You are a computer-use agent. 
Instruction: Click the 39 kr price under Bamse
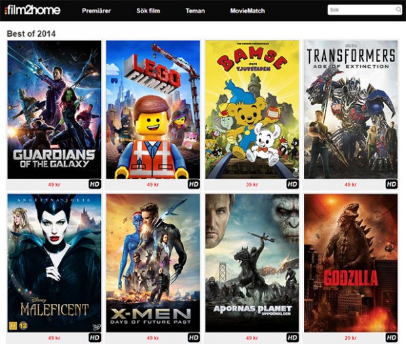tap(252, 184)
